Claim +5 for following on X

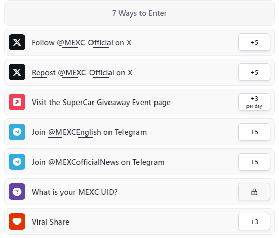tap(254, 42)
